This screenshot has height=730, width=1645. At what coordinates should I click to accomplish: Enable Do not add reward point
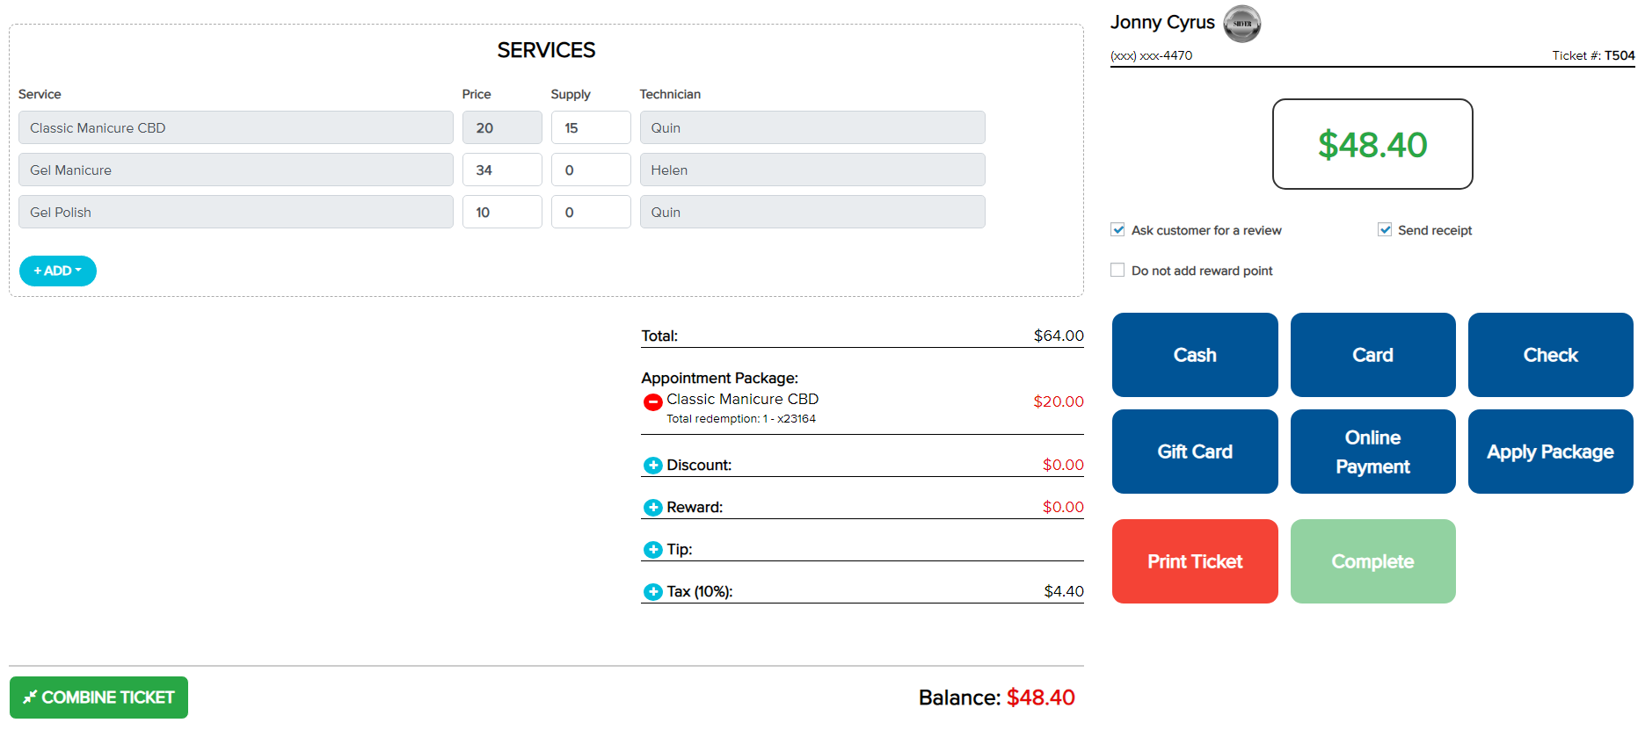tap(1117, 271)
